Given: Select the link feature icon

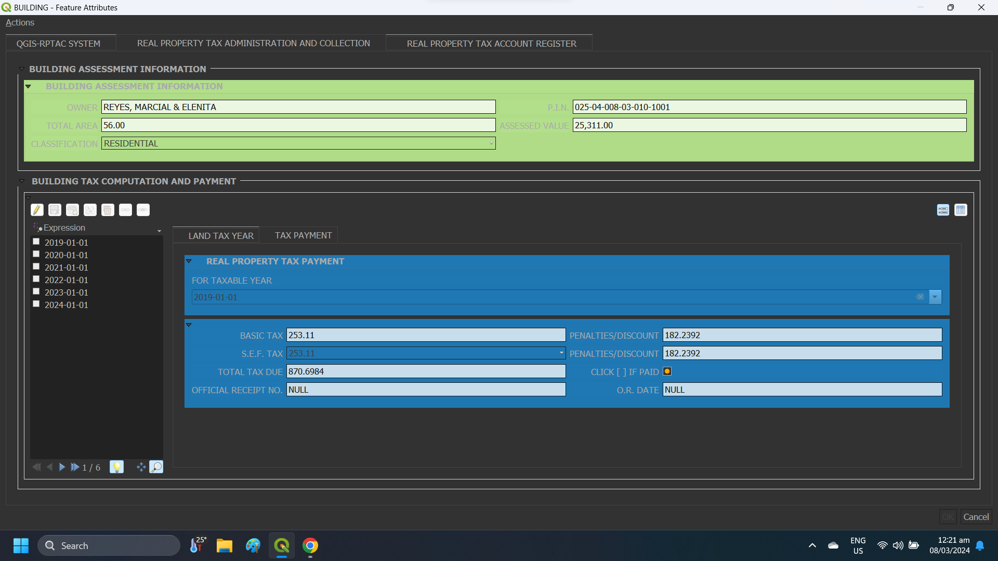Looking at the screenshot, I should (x=125, y=210).
